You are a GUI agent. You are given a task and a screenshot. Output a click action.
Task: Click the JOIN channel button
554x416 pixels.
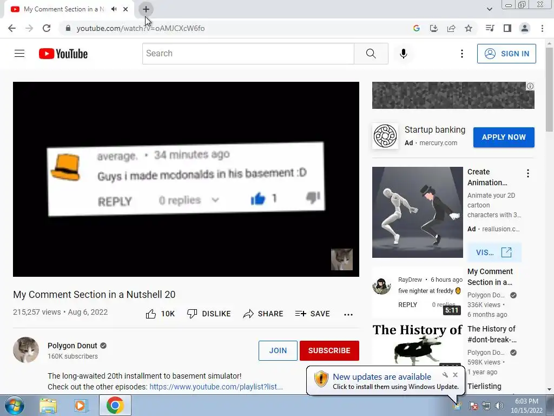(x=278, y=350)
